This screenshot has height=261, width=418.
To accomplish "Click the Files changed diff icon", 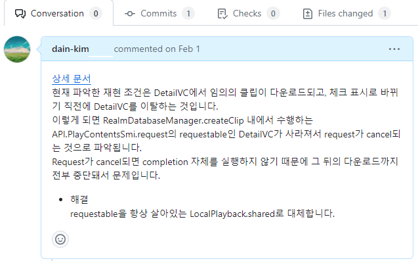I will coord(308,14).
